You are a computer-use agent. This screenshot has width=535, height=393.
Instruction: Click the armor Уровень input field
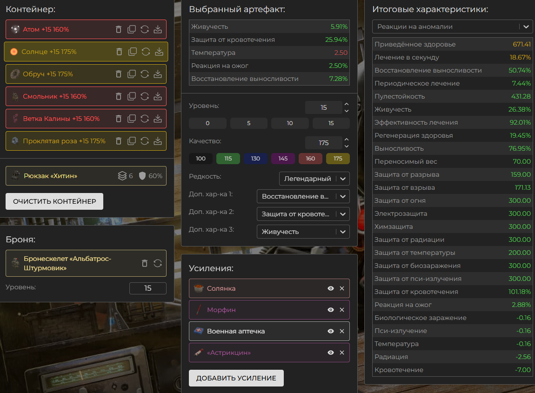coord(147,288)
